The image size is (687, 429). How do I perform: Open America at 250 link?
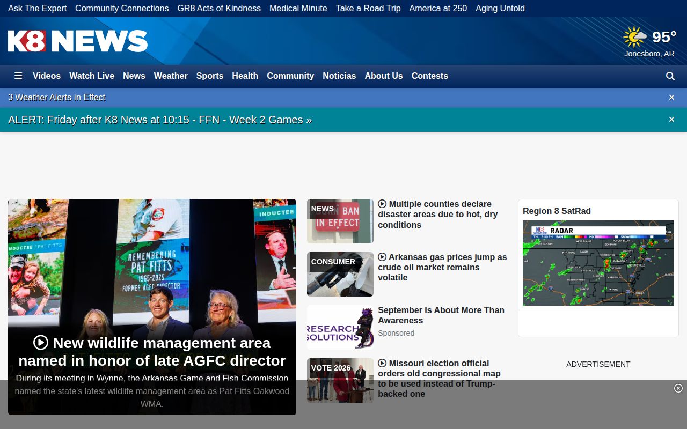pos(438,9)
